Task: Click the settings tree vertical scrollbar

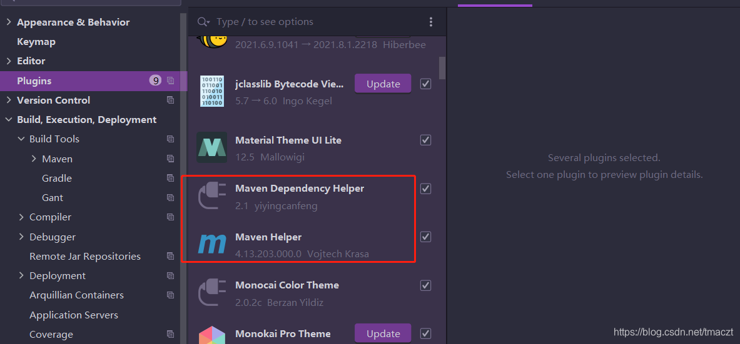Action: pyautogui.click(x=183, y=179)
